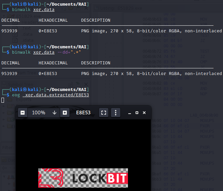Screen dimensions: 223x191
Task: Zoom out with the minus button in image viewer
Action: point(23,113)
